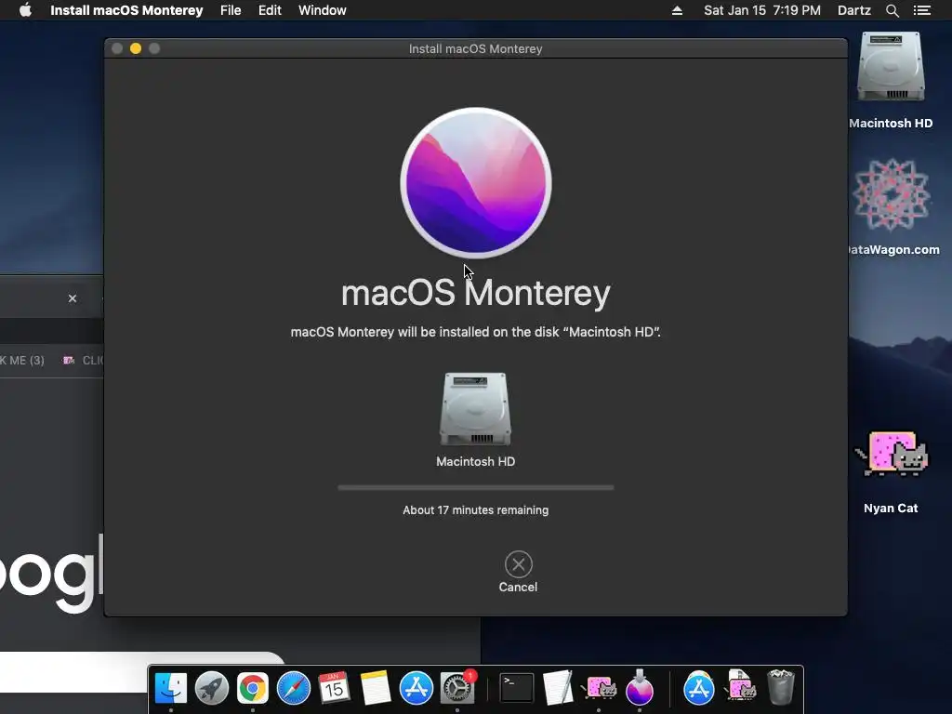The height and width of the screenshot is (714, 952).
Task: Open Finder from the Dock
Action: (171, 688)
